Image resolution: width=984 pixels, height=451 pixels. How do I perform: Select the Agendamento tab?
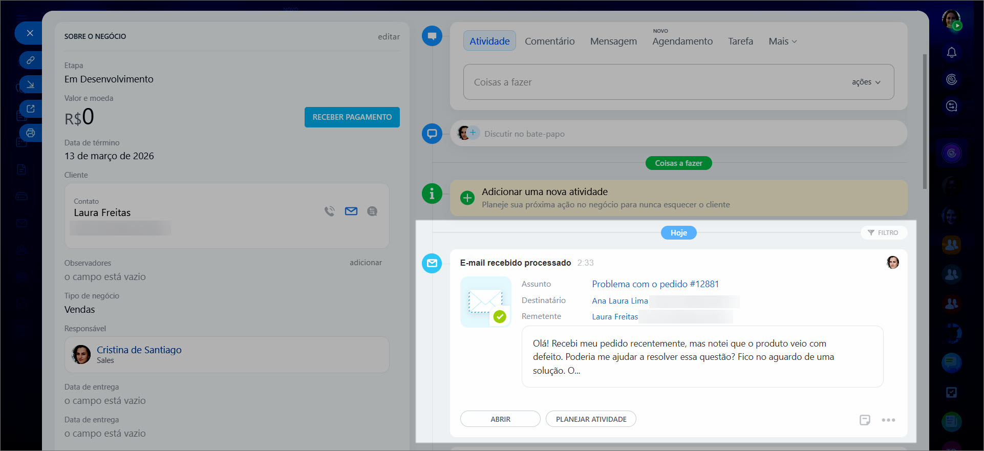682,41
